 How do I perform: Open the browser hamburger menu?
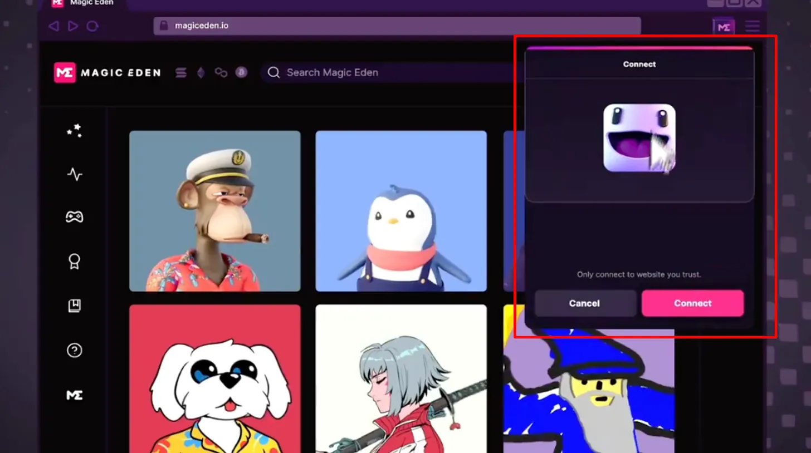753,26
